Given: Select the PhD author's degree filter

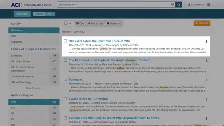Looking at the screenshot, I should coord(34,102).
